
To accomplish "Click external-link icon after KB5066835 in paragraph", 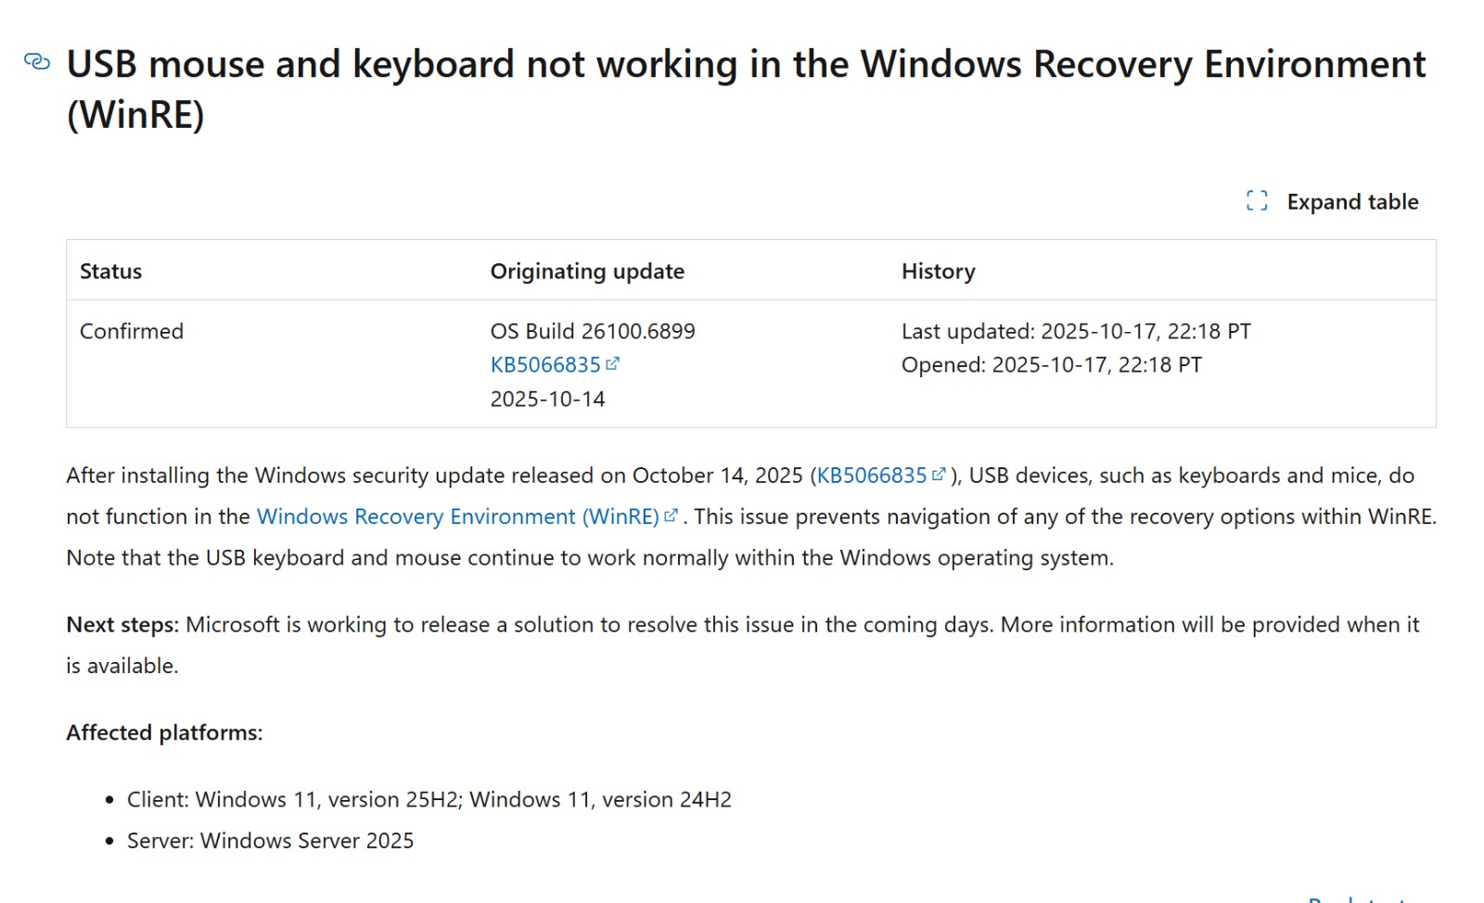I will 939,475.
